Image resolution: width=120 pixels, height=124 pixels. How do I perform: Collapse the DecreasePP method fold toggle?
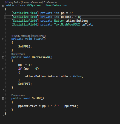3,57
